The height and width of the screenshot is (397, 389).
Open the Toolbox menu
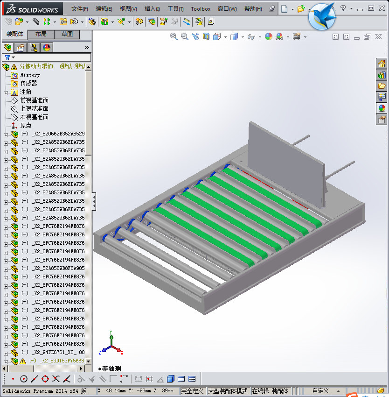(x=201, y=9)
